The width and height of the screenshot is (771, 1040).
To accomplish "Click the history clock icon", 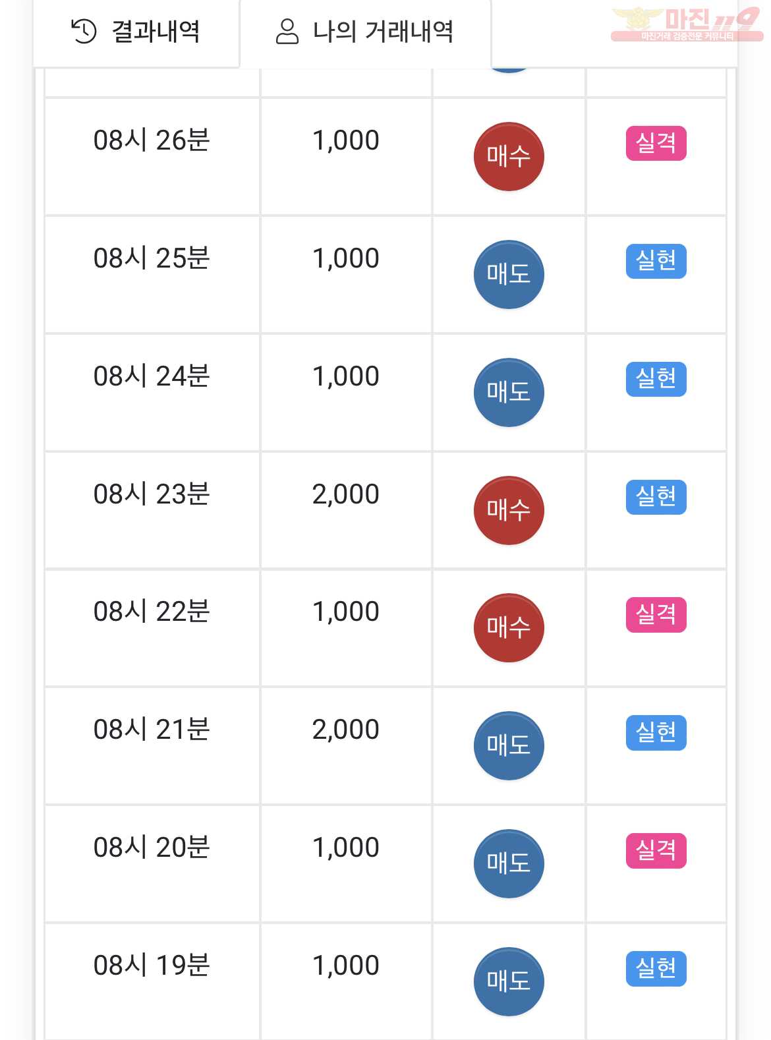I will (x=84, y=31).
